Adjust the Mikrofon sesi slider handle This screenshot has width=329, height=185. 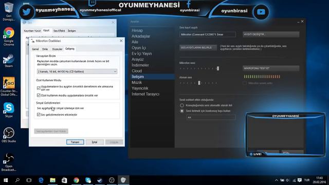218,68
